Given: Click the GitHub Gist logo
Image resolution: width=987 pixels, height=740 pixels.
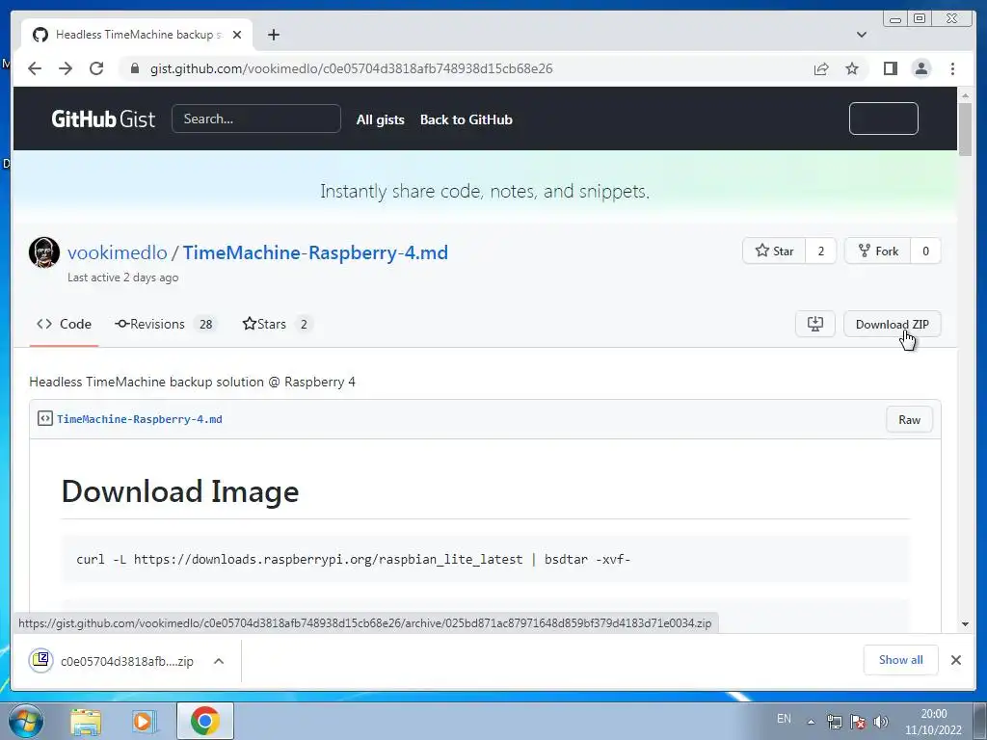Looking at the screenshot, I should [103, 119].
